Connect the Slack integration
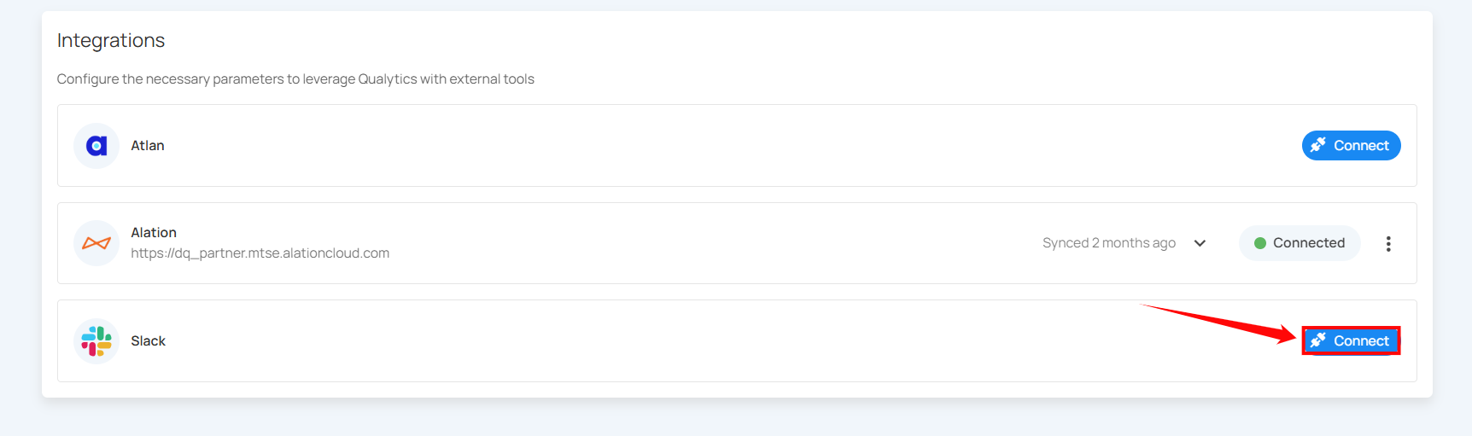 (x=1352, y=341)
